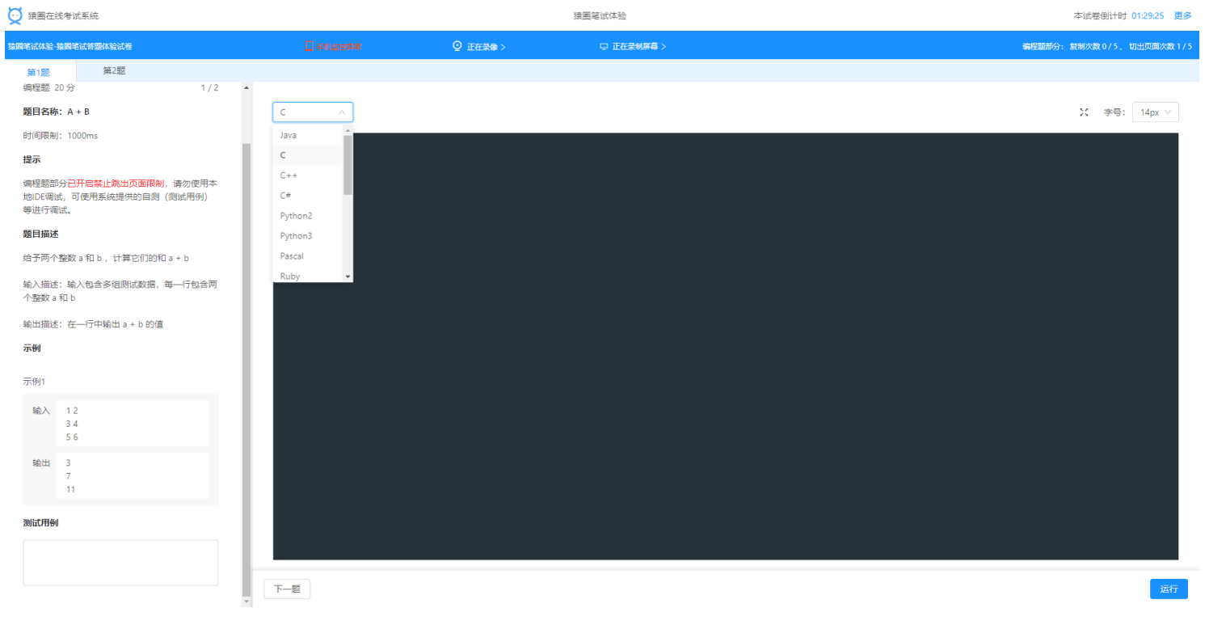Click inside the 测试用例 input box

pos(120,562)
